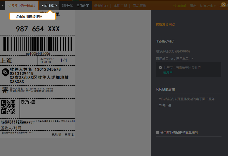Image resolution: width=228 pixels, height=156 pixels.
Task: Click the 申请开通 apply link
Action: point(165,105)
